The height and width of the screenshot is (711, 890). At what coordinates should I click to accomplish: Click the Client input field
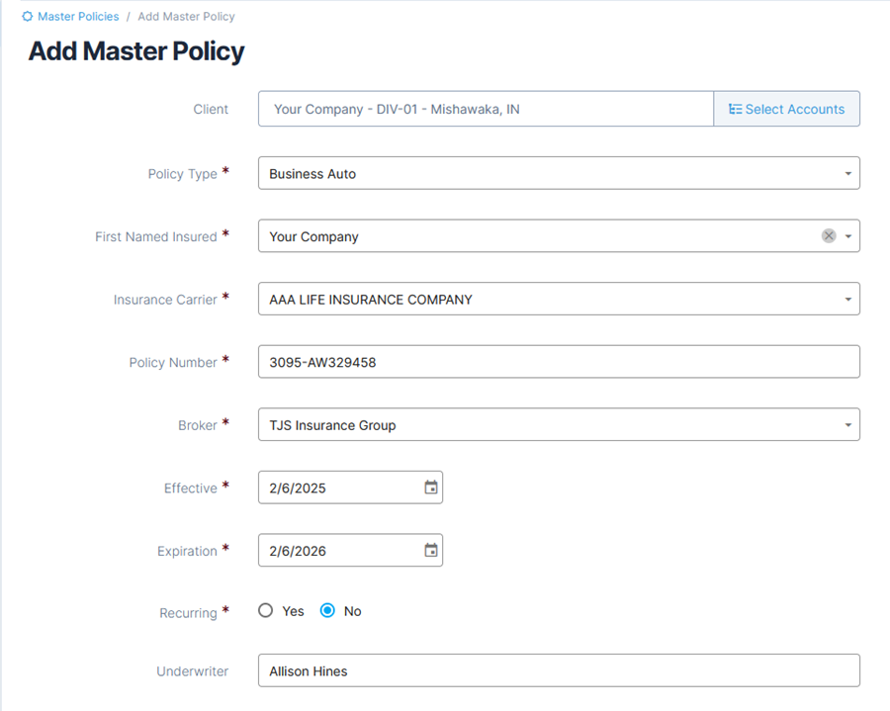tap(486, 109)
